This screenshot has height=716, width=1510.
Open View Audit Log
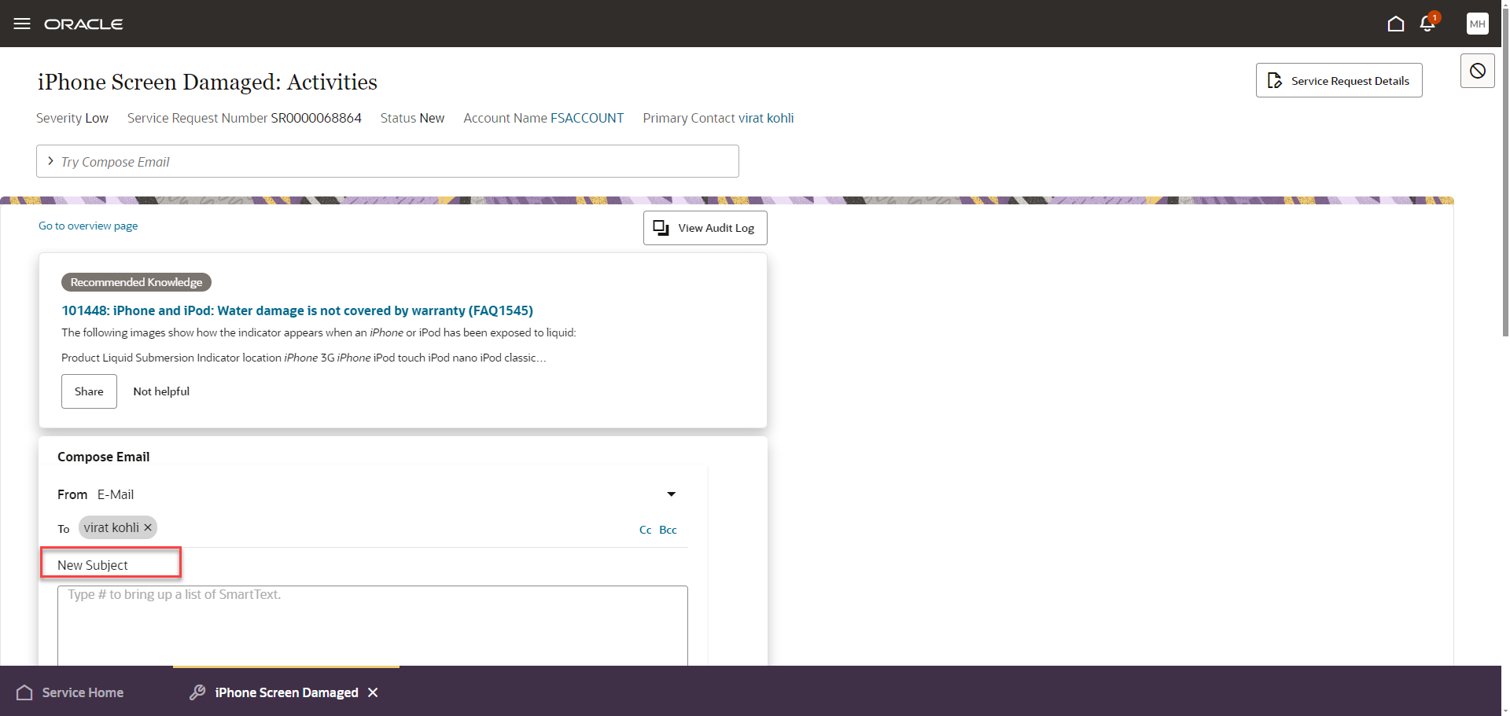coord(705,228)
